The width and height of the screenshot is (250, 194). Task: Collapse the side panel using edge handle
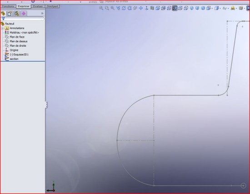[x=46, y=105]
